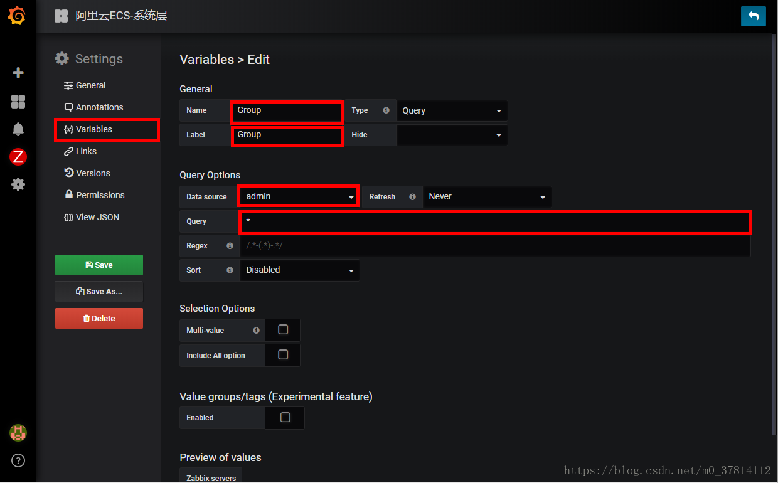This screenshot has width=778, height=483.
Task: Click the page vertical scrollbar
Action: tap(774, 235)
